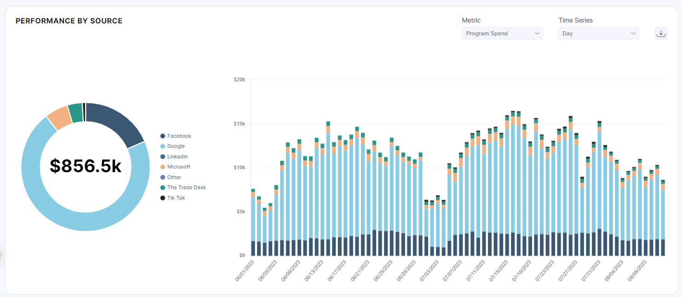Click the orange Microsoft donut segment
This screenshot has width=682, height=297.
[59, 117]
